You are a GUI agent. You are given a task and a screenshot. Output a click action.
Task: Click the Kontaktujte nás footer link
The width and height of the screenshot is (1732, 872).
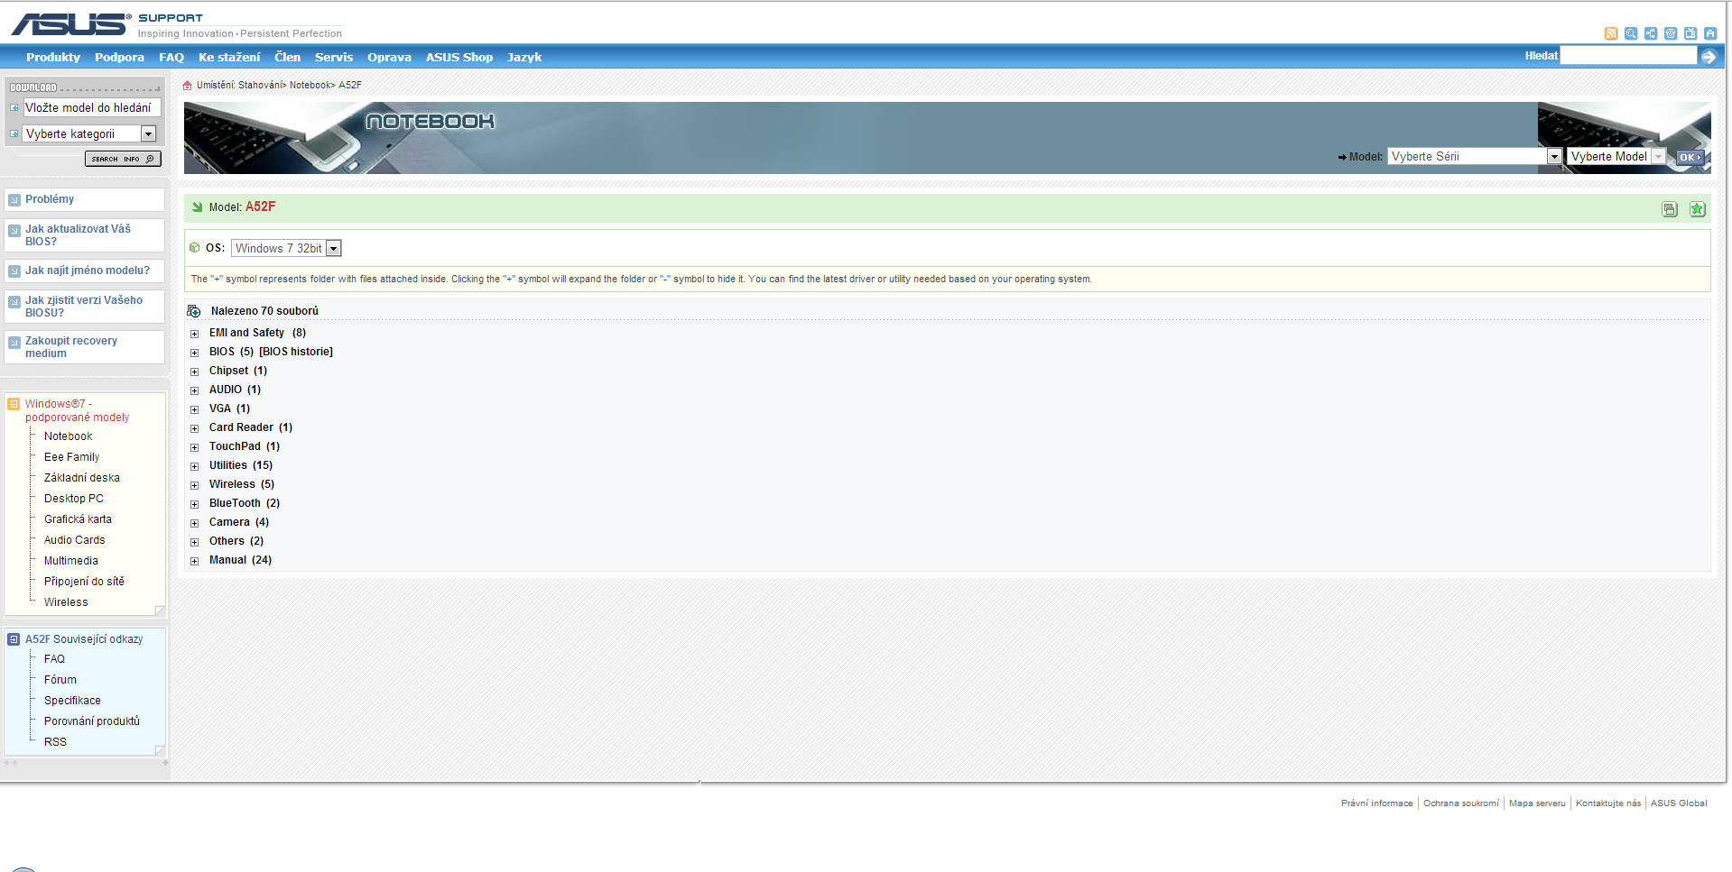click(x=1608, y=803)
